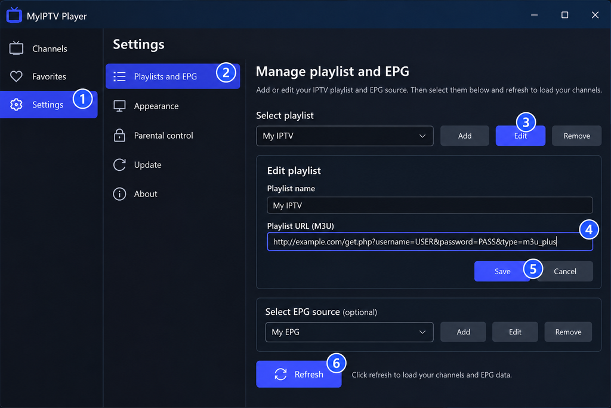This screenshot has width=611, height=408.
Task: Edit the selected playlist
Action: point(520,136)
